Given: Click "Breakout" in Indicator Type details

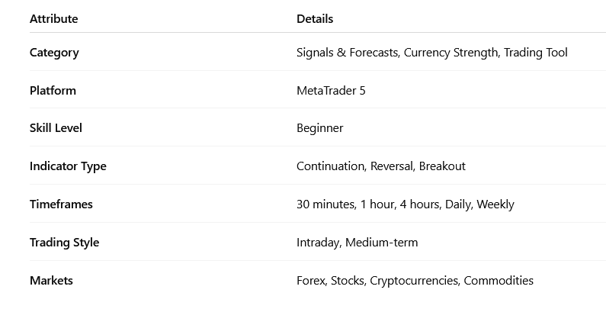Looking at the screenshot, I should coord(442,166).
